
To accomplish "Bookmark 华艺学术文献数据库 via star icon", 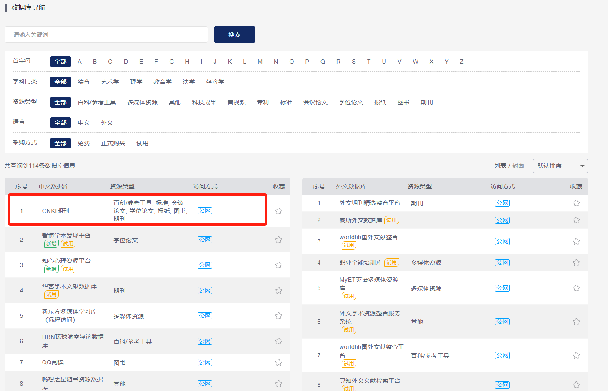I will pyautogui.click(x=279, y=290).
